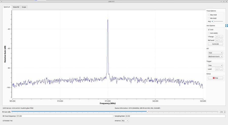Open the FFT size 1024 dropdown

pos(215,53)
